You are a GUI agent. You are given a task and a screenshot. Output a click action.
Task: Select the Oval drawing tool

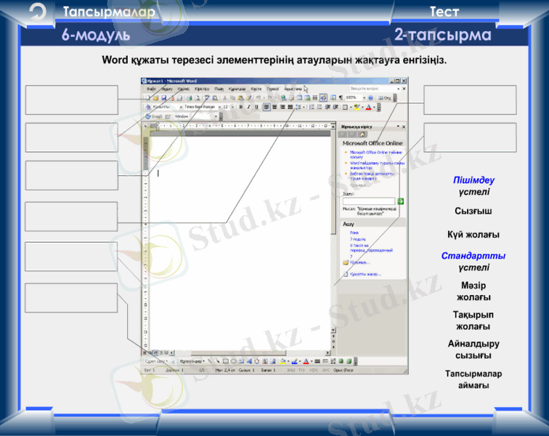coord(232,360)
